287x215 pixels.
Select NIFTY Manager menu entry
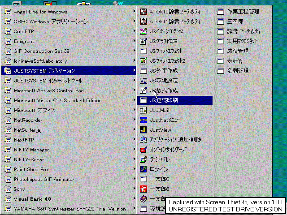coord(69,150)
